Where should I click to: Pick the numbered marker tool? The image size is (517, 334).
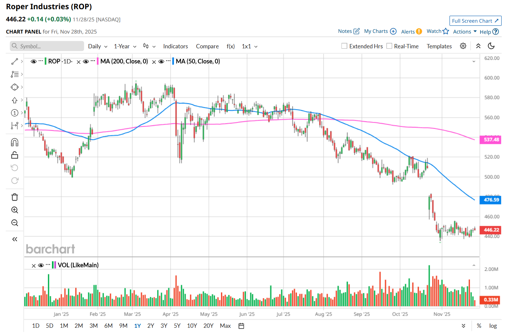tap(14, 113)
